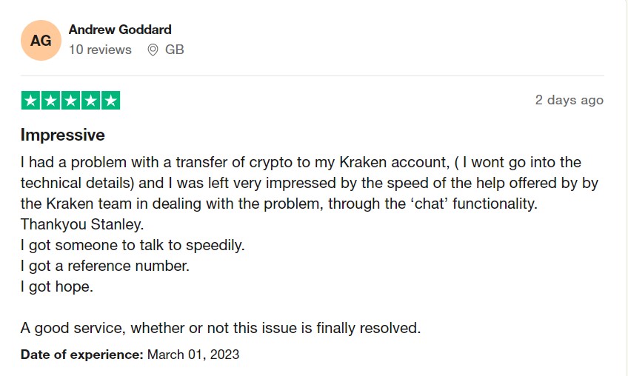
Task: Click the fifth green rating star
Action: point(110,100)
